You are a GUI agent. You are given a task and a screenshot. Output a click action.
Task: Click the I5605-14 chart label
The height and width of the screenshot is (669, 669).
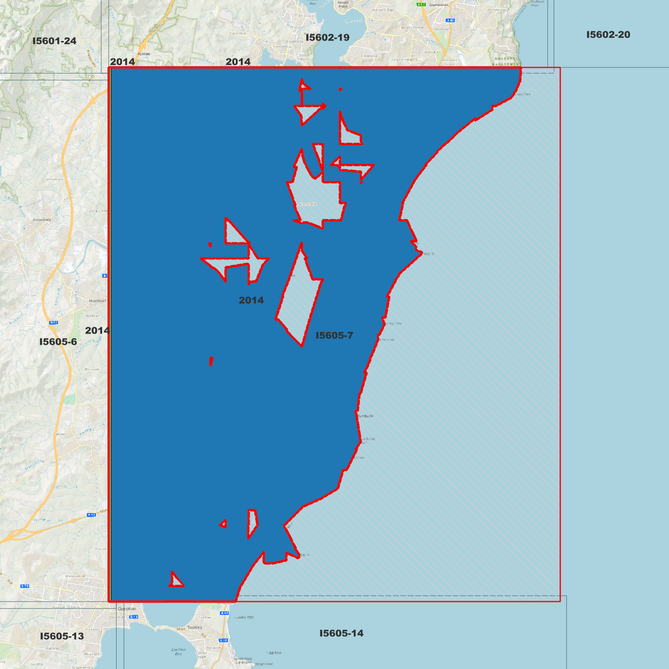341,633
